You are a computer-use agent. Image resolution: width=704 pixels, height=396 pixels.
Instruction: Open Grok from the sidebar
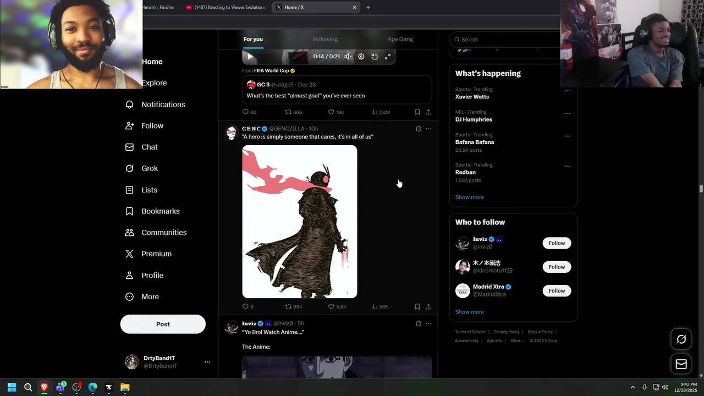tap(141, 168)
